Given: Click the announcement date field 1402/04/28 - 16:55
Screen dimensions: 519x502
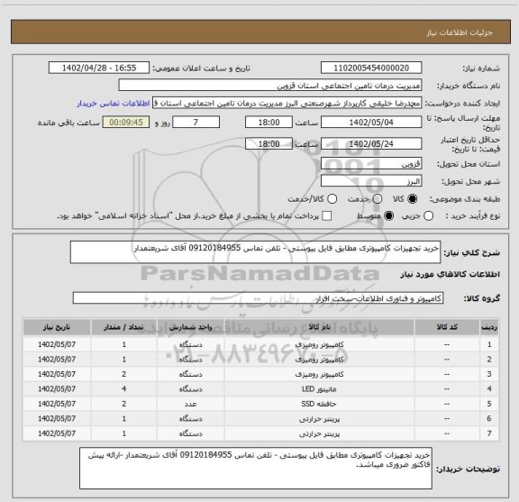Looking at the screenshot, I should click(99, 68).
